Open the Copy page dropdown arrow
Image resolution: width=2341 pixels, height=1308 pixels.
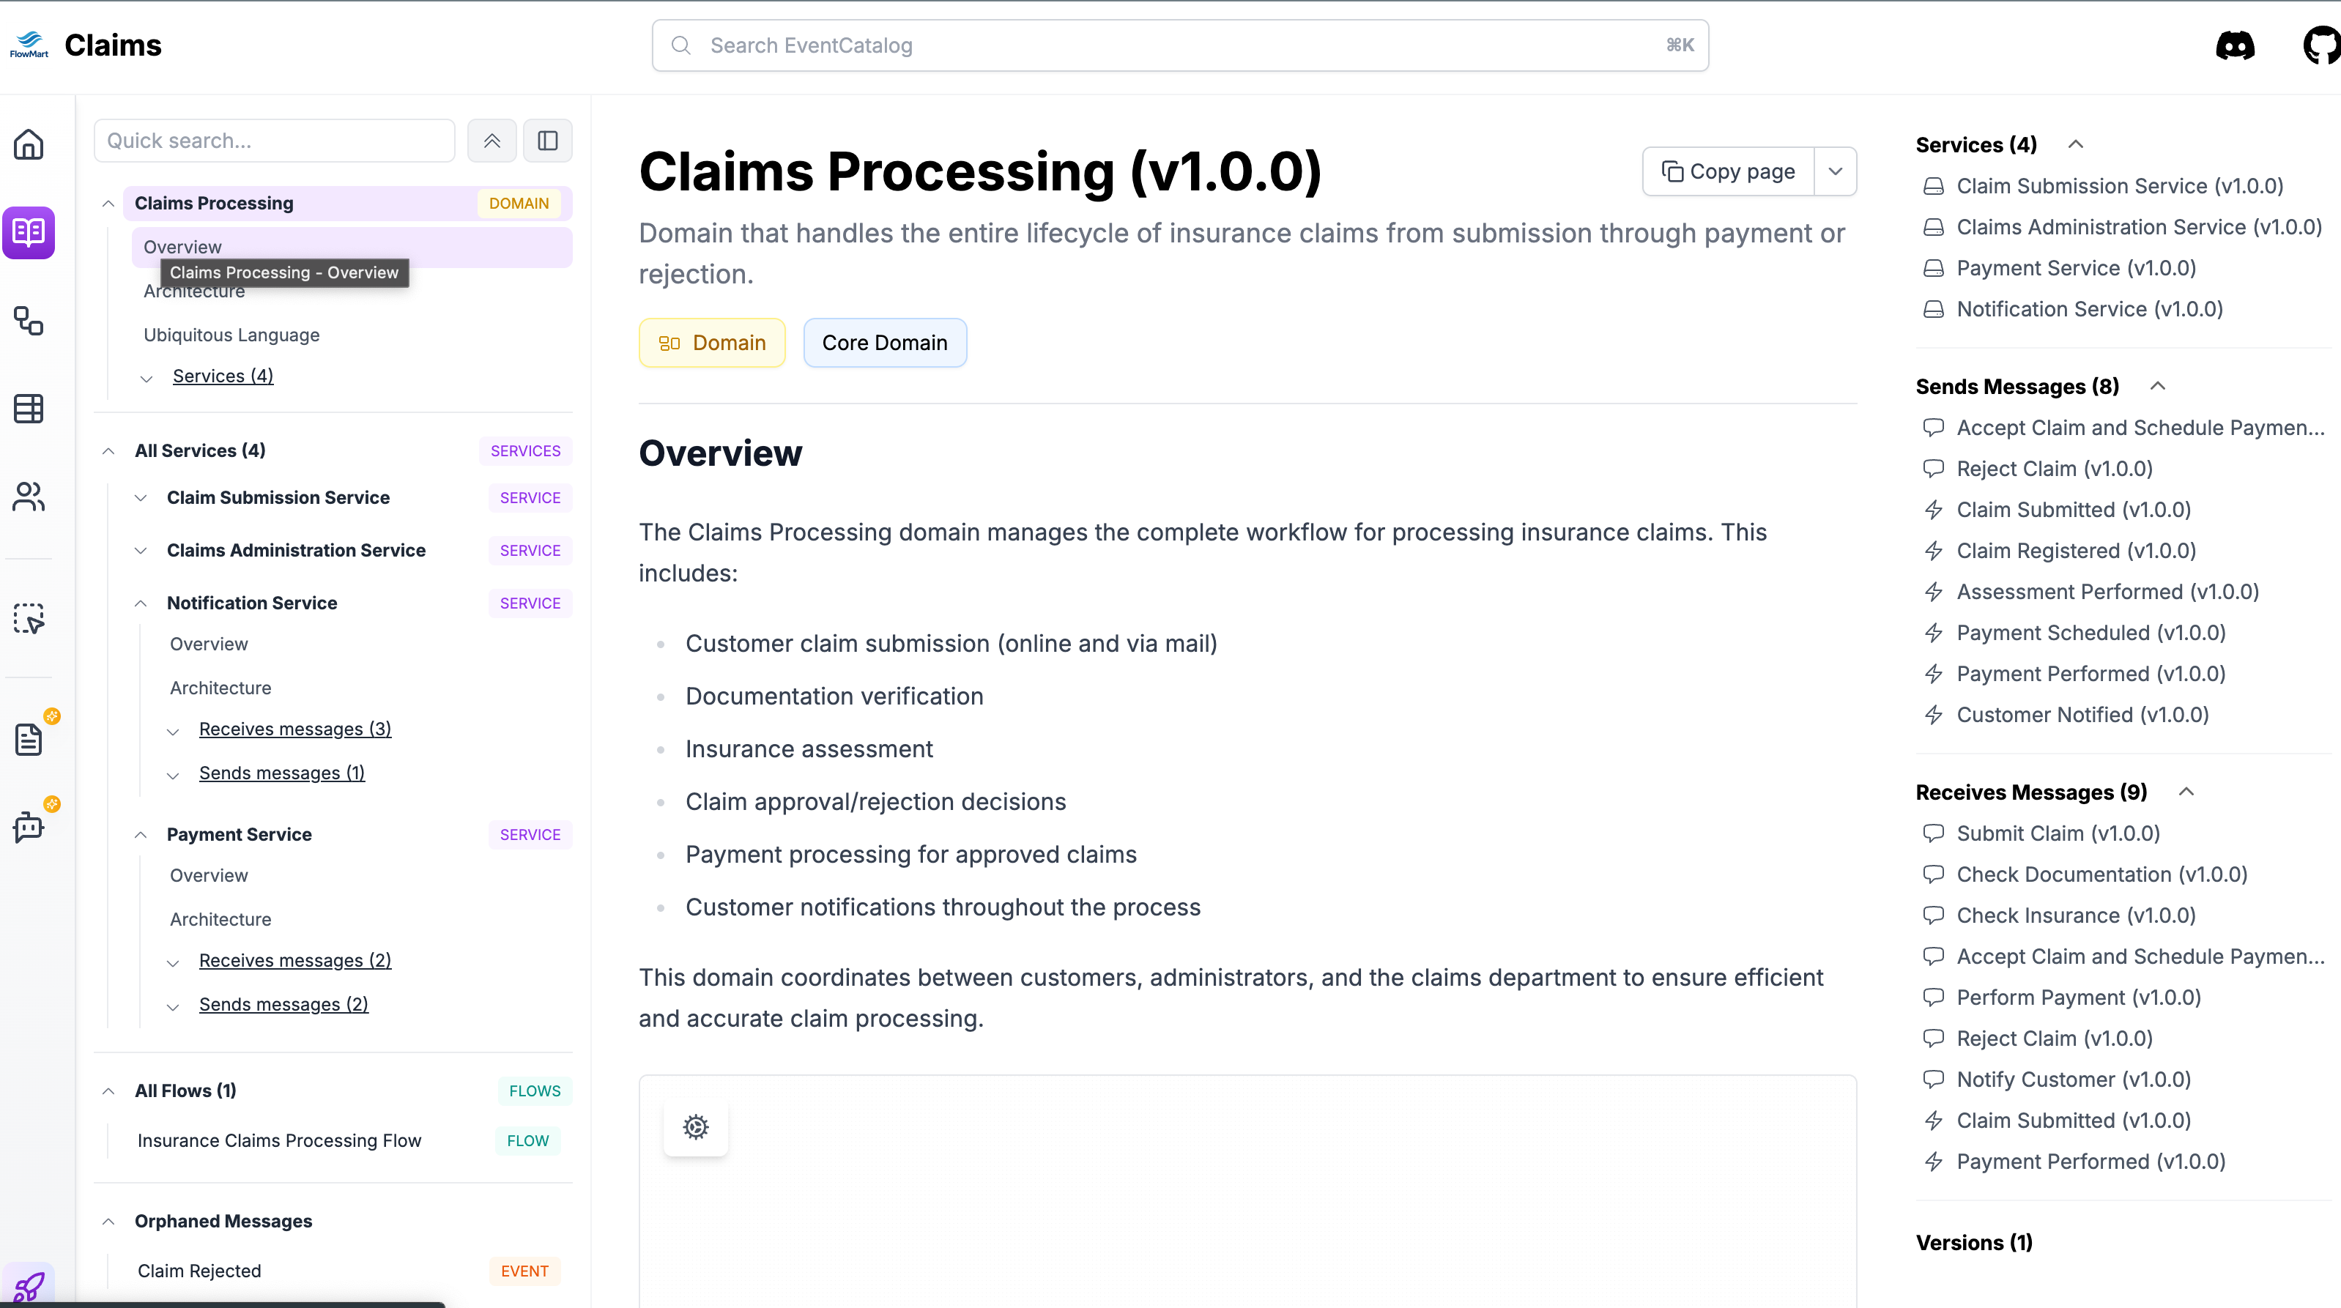(x=1835, y=171)
